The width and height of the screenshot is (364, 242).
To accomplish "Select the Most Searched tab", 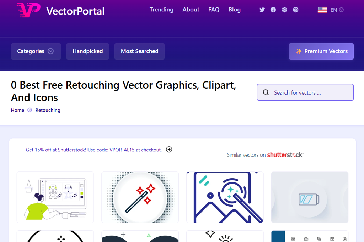I will point(139,51).
